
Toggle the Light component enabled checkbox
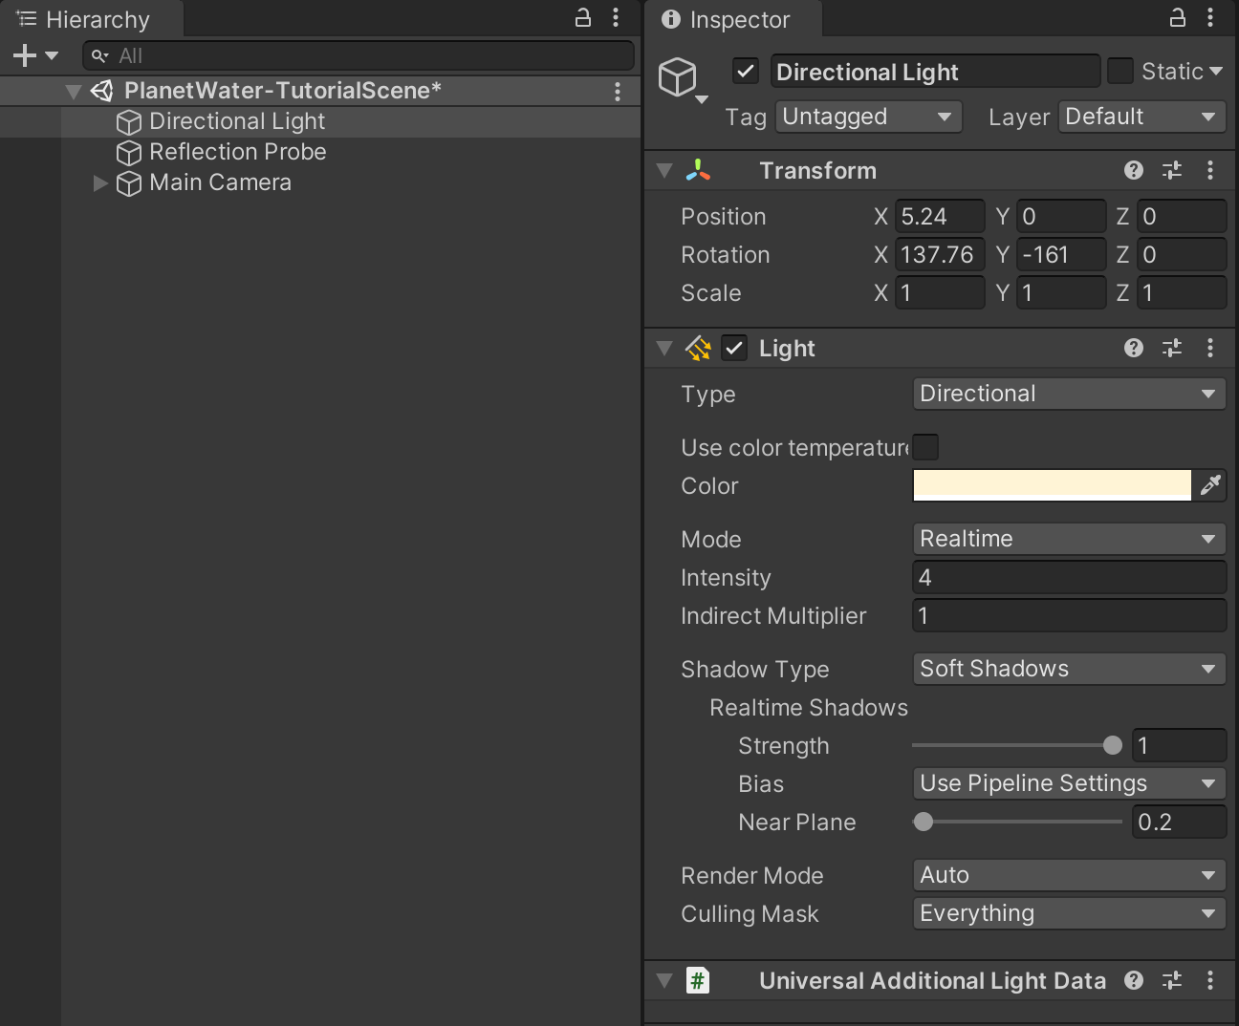pos(734,348)
